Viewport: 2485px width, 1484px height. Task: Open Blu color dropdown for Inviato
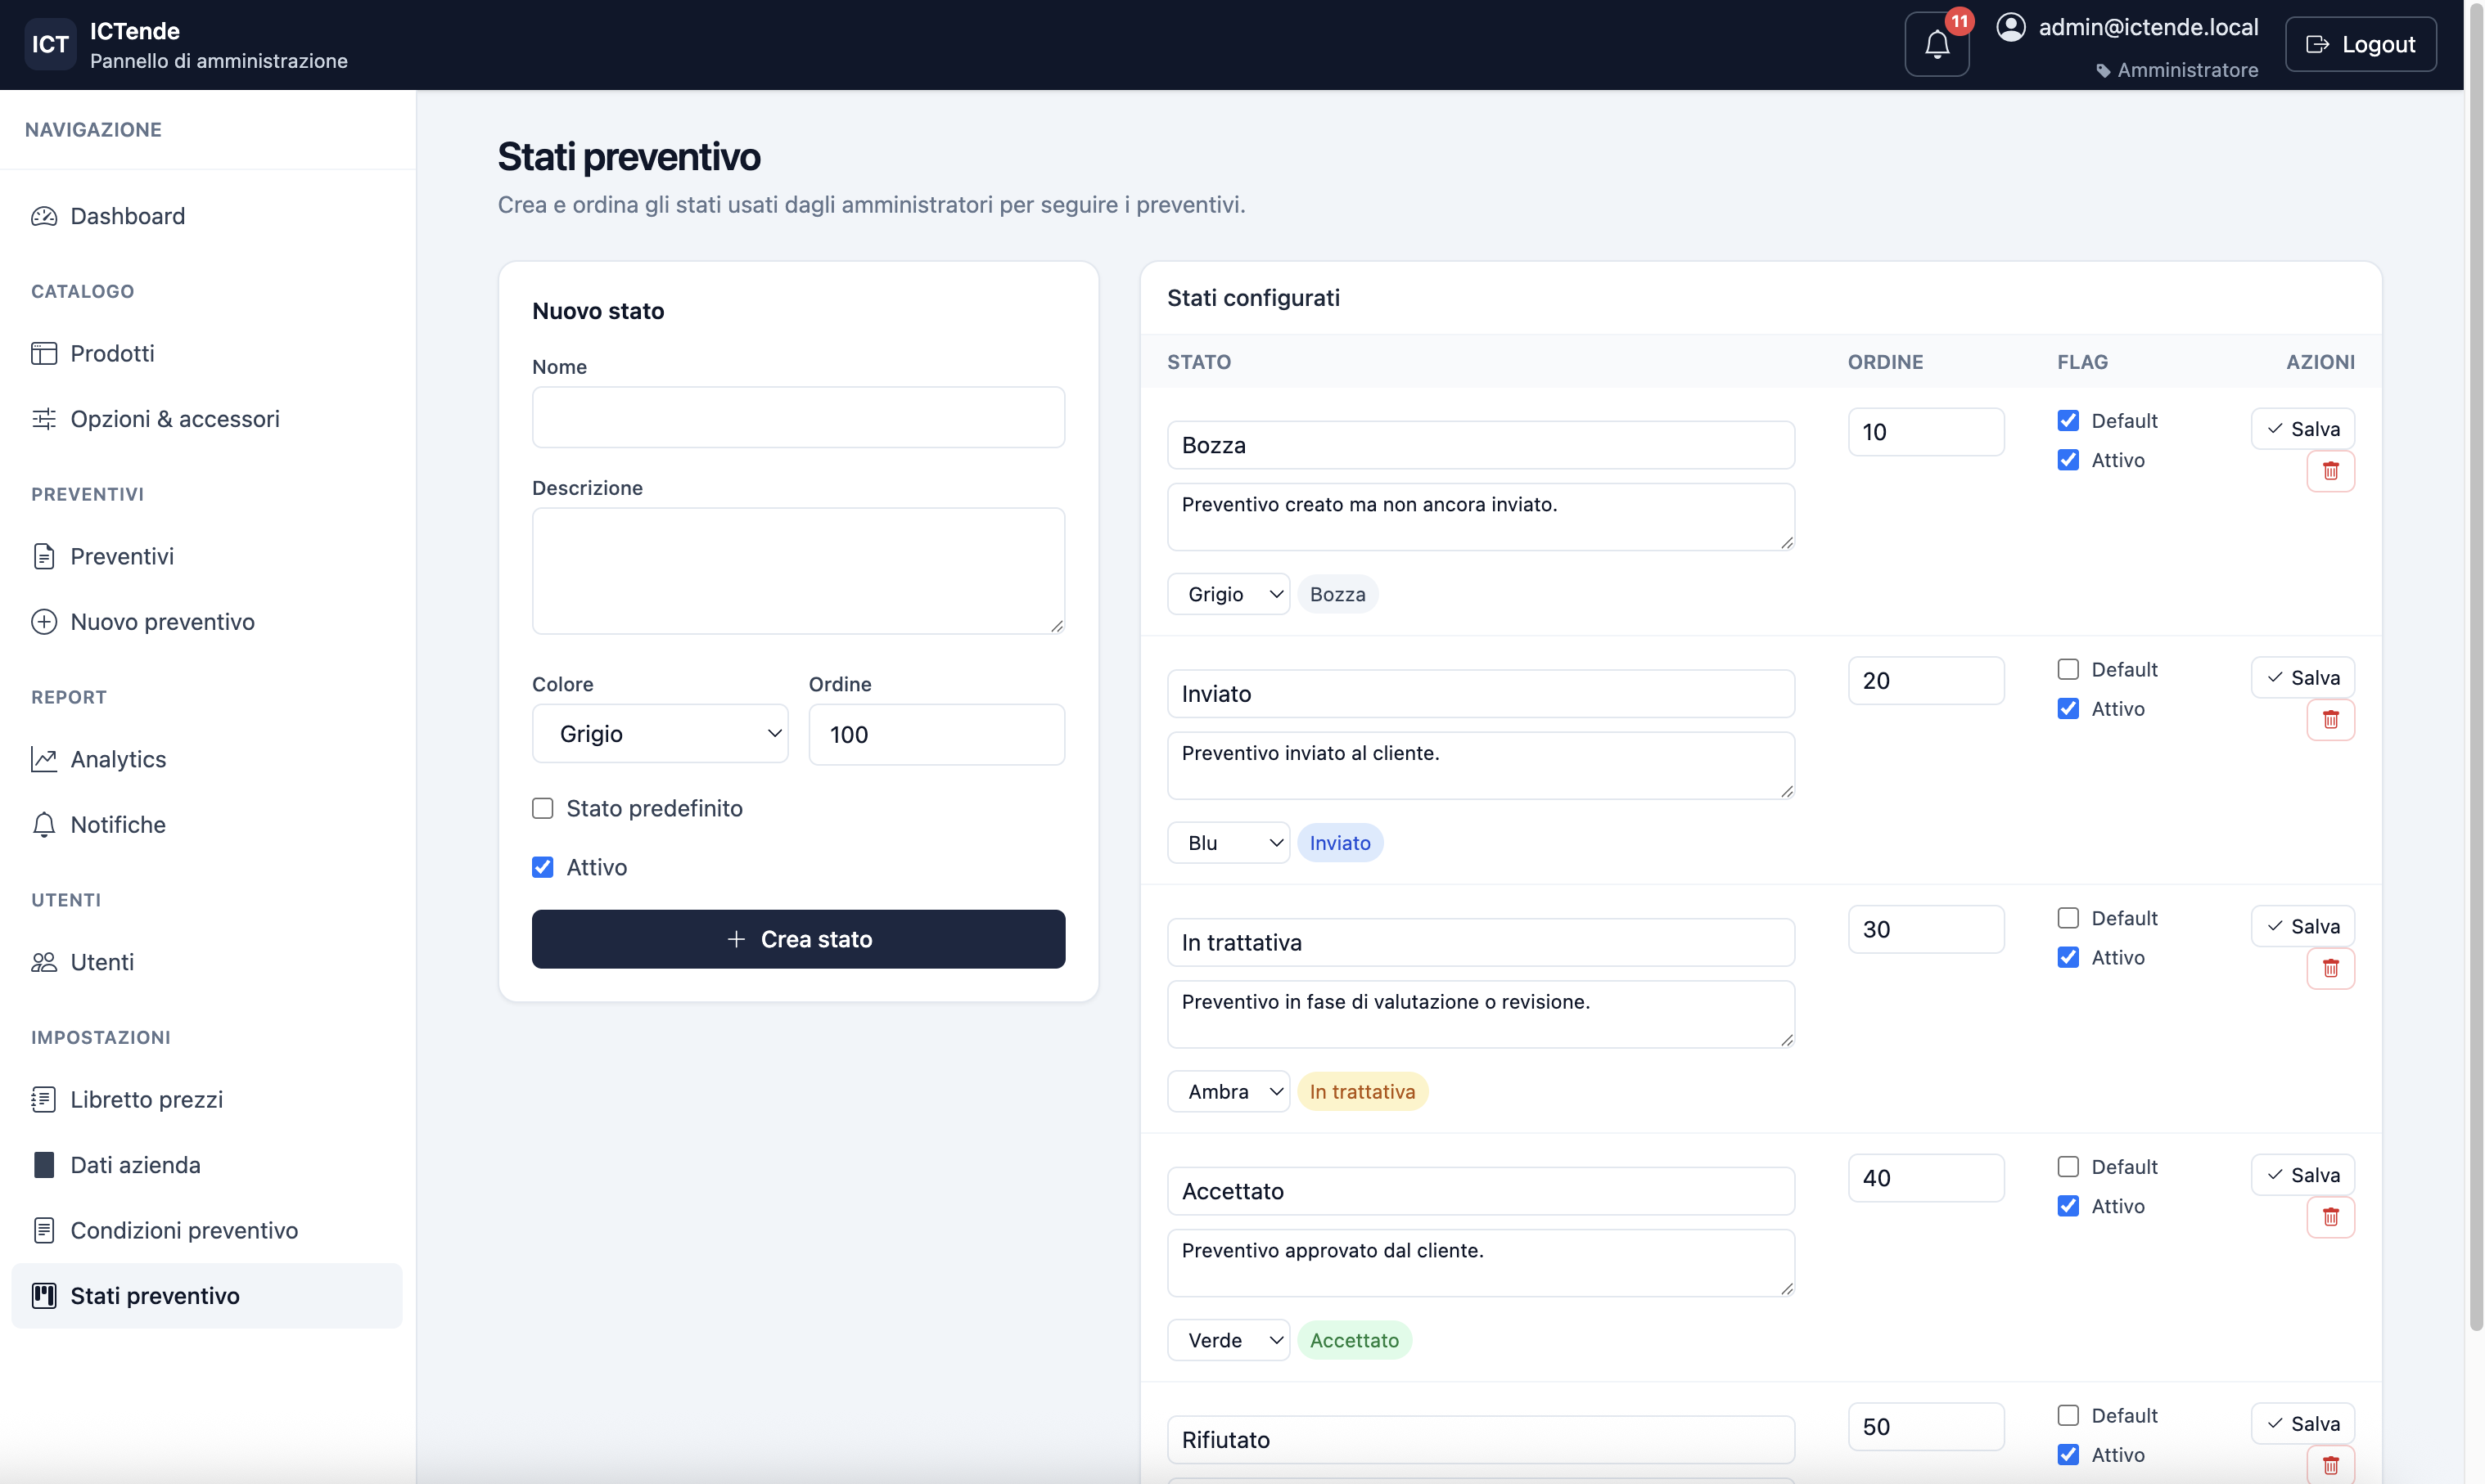click(1229, 843)
